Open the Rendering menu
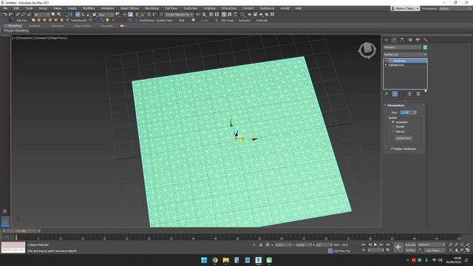This screenshot has width=473, height=266. pyautogui.click(x=152, y=8)
